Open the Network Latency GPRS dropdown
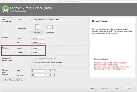This screenshot has width=137, height=92. pyautogui.click(x=37, y=53)
